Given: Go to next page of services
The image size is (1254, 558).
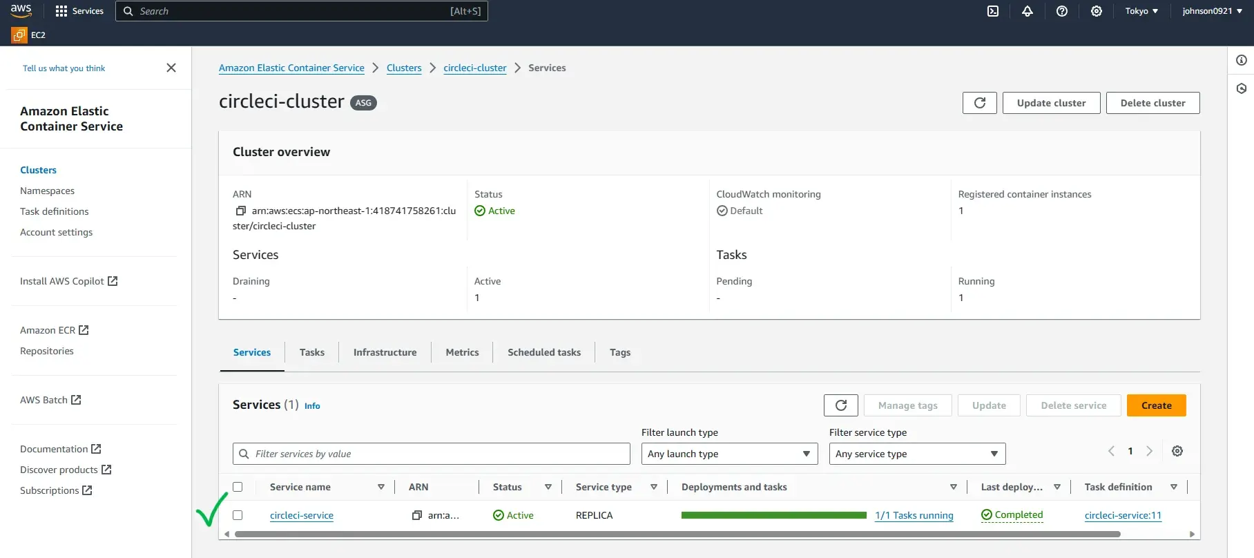Looking at the screenshot, I should [x=1149, y=451].
